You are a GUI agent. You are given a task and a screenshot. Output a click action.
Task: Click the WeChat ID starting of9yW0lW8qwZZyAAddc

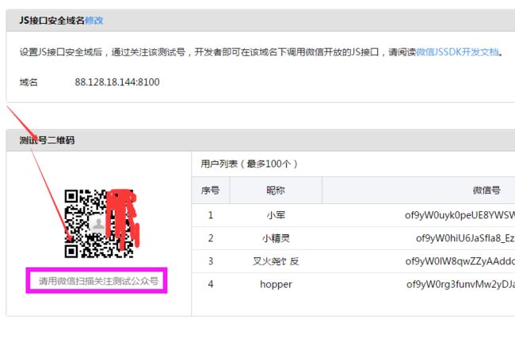pyautogui.click(x=460, y=261)
